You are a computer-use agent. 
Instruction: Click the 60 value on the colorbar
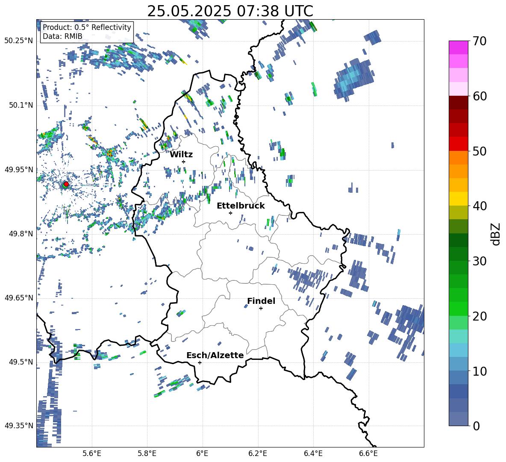point(479,96)
